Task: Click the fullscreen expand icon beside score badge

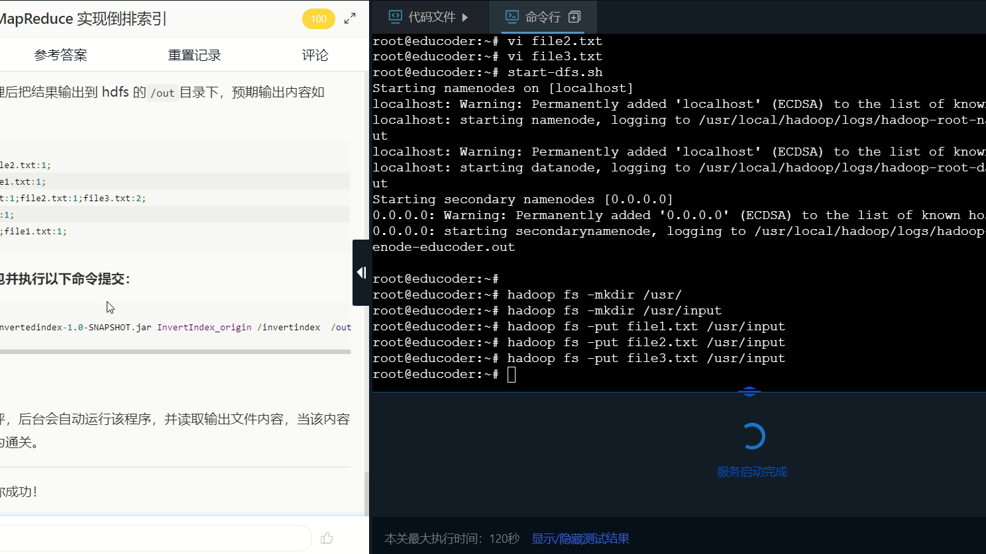Action: [350, 19]
